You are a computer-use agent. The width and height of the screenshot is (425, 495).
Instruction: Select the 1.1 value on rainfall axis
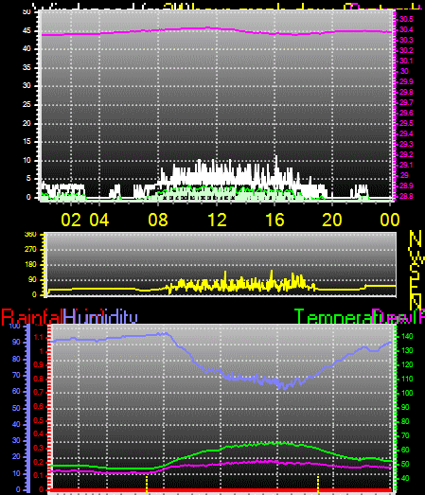point(38,338)
